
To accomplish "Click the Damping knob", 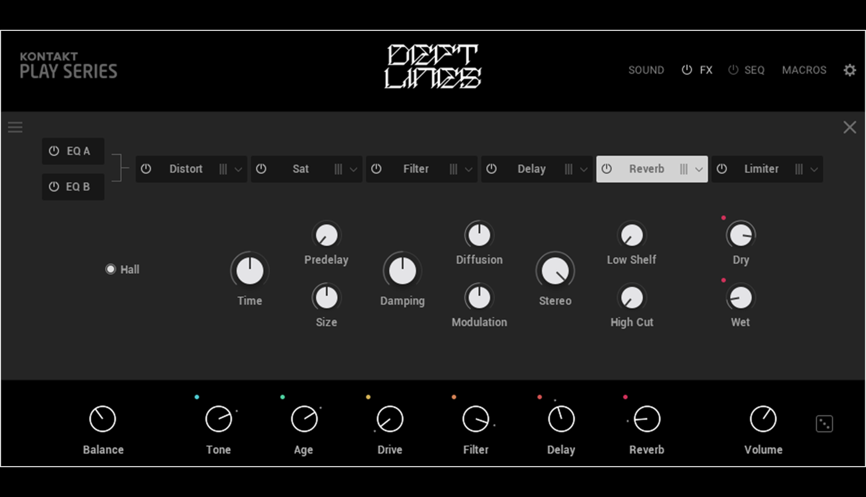I will click(x=403, y=271).
